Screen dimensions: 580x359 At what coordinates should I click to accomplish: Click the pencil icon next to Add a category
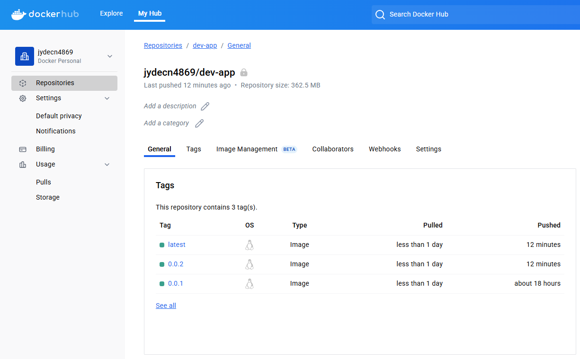pos(199,123)
